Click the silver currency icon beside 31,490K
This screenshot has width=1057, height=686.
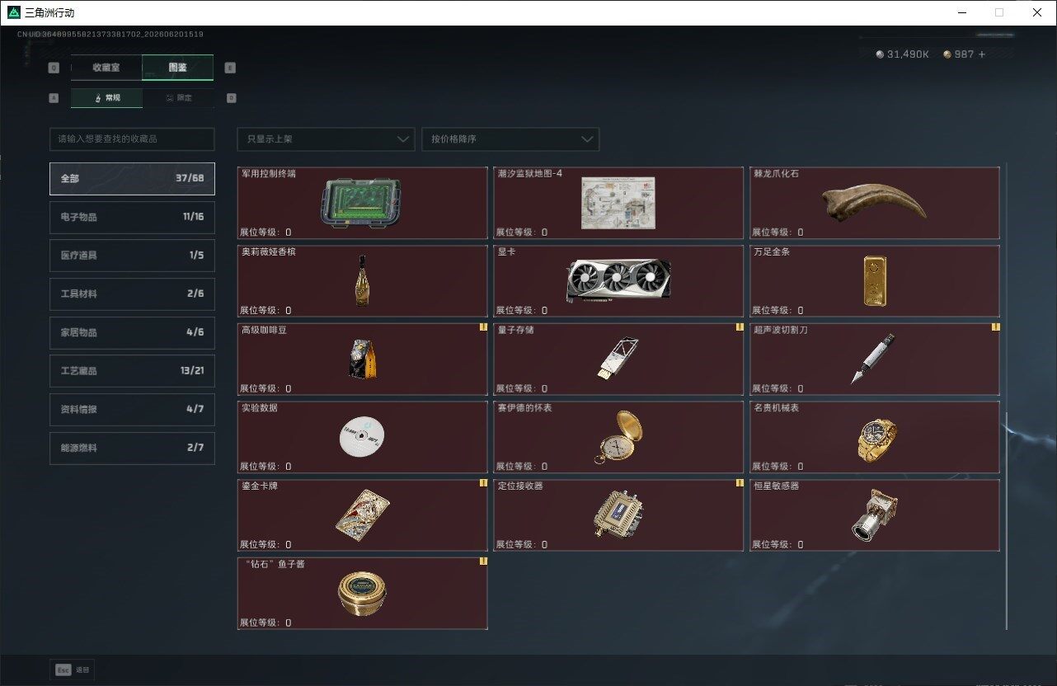pos(880,54)
